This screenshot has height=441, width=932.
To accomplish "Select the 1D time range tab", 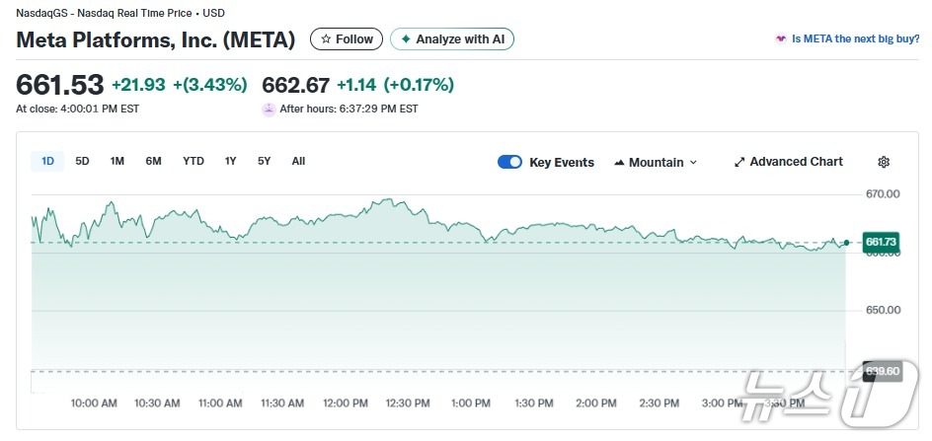I will coord(47,161).
